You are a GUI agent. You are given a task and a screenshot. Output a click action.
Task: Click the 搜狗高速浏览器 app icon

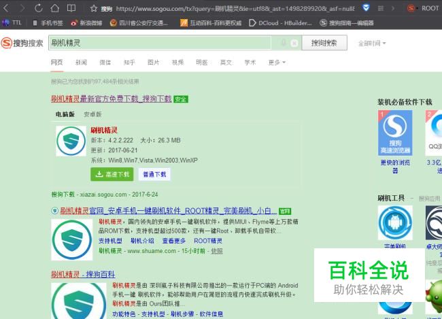pyautogui.click(x=395, y=133)
